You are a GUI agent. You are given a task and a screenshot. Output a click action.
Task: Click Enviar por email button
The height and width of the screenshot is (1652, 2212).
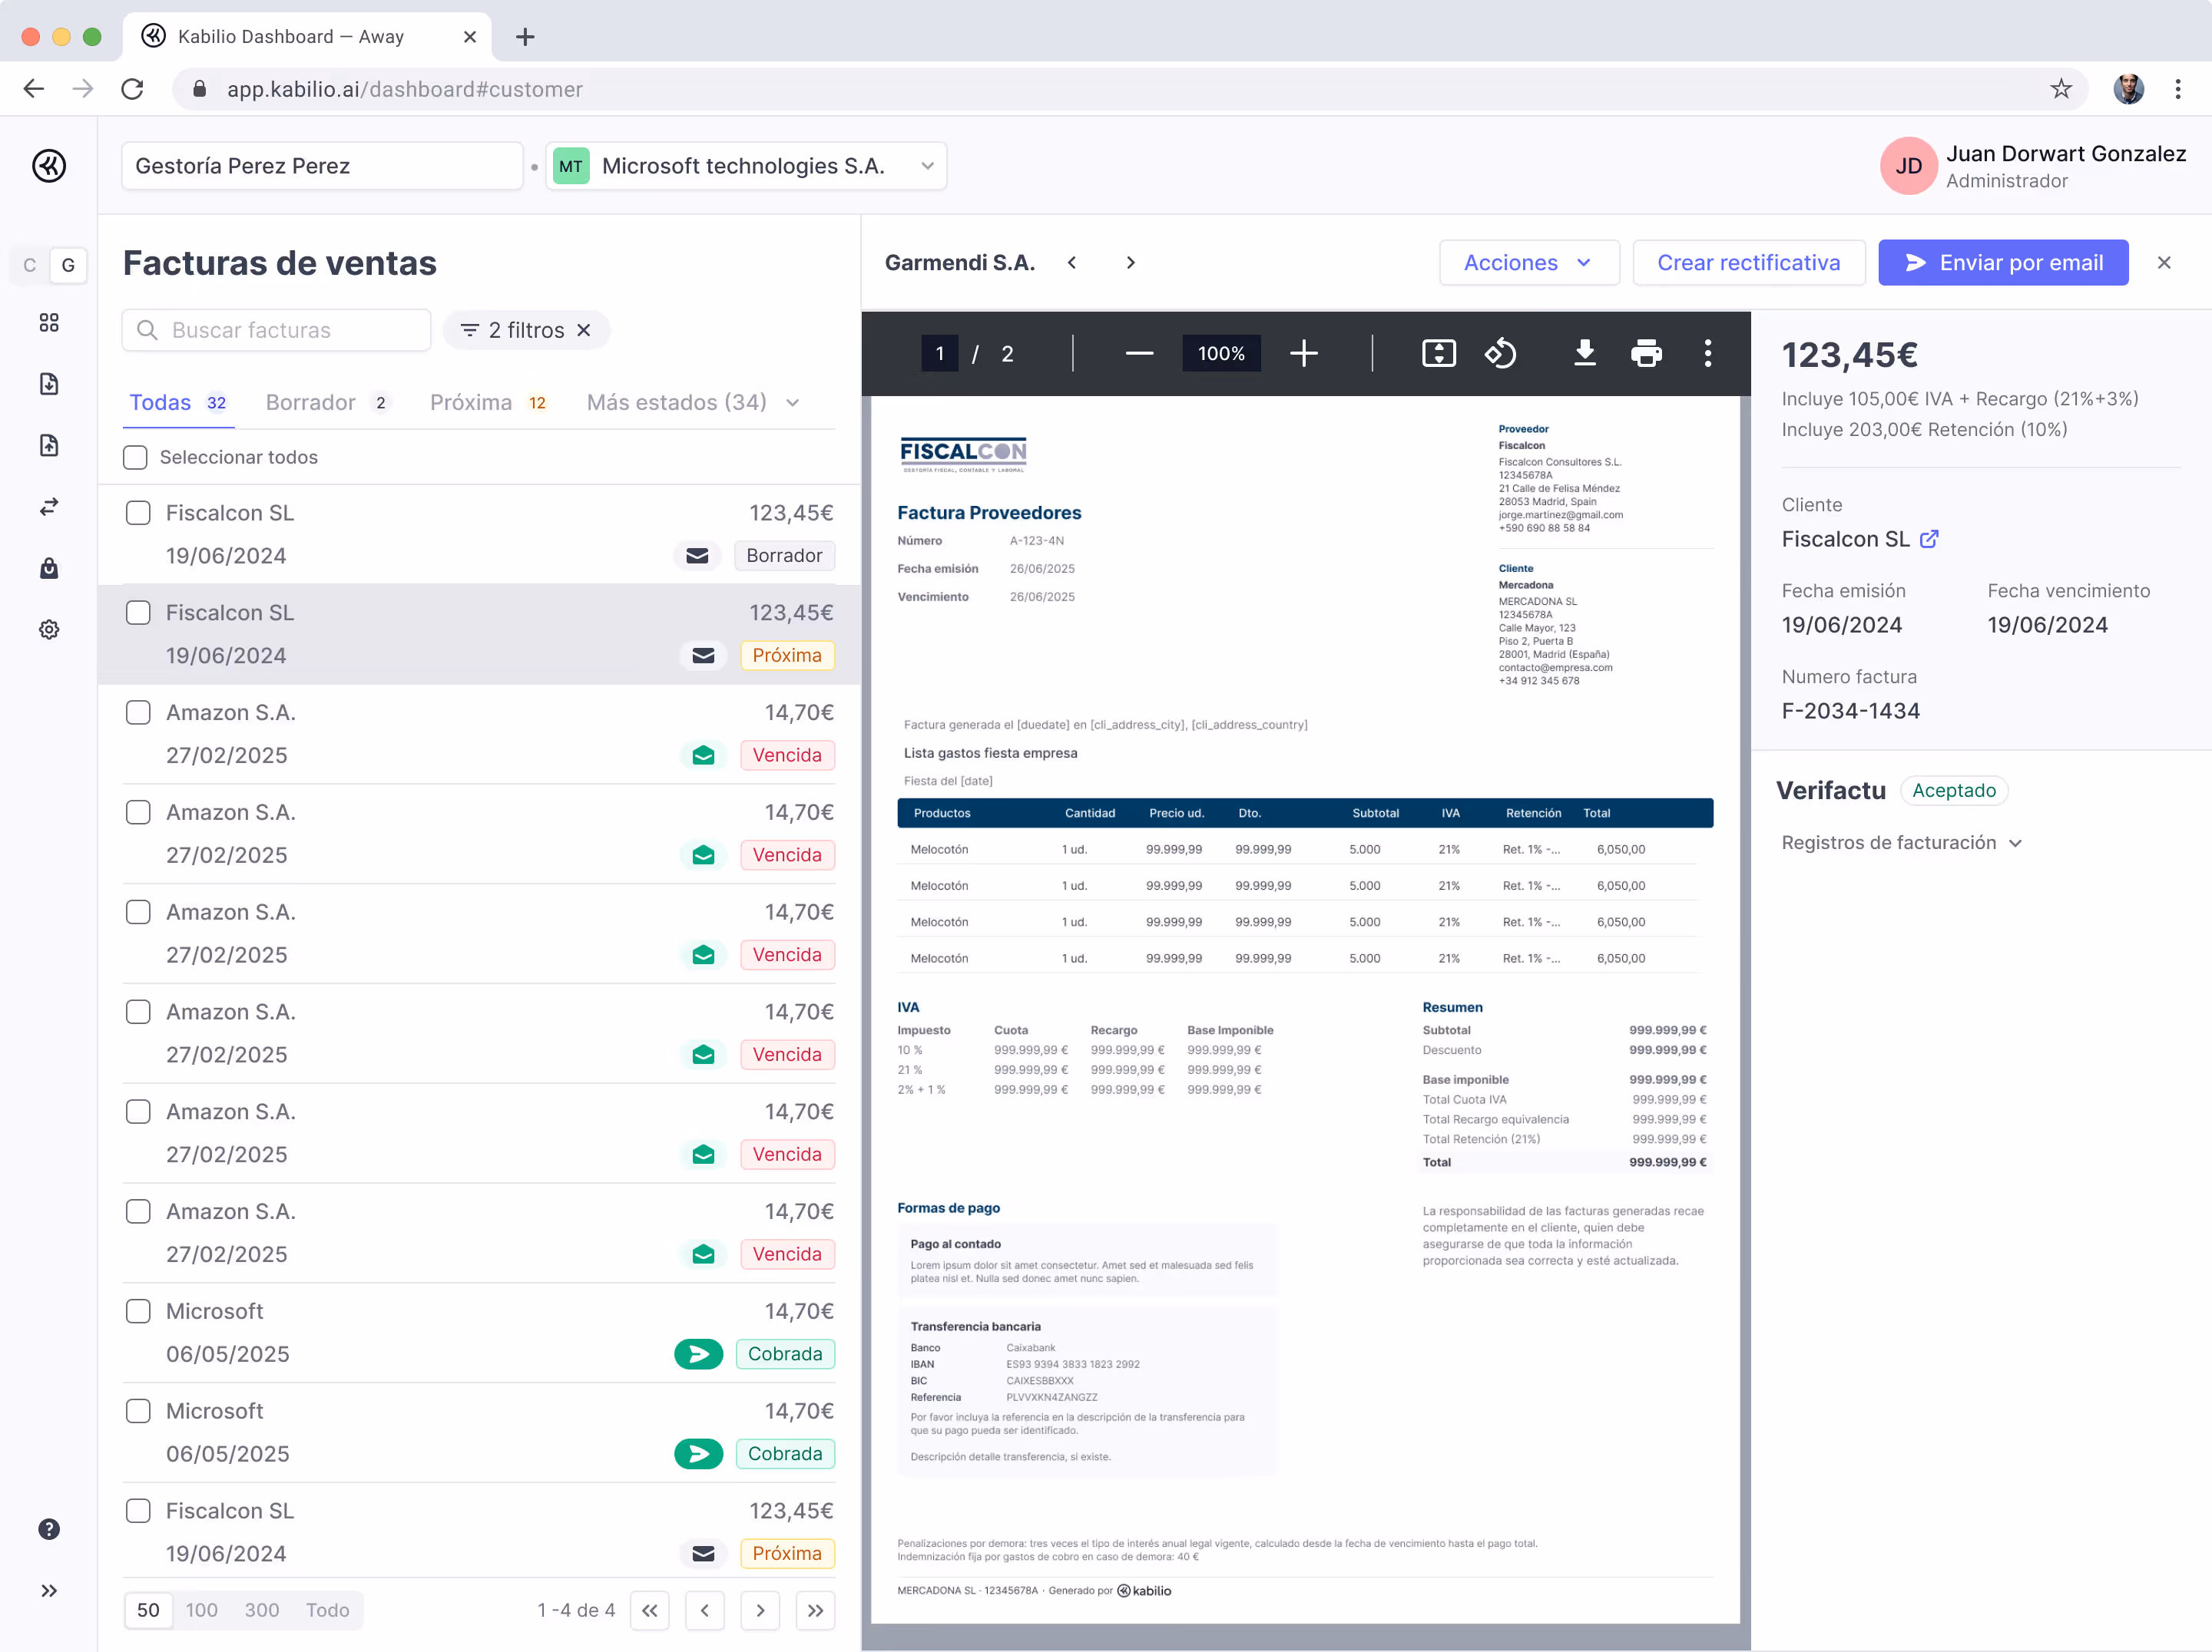pos(2002,262)
